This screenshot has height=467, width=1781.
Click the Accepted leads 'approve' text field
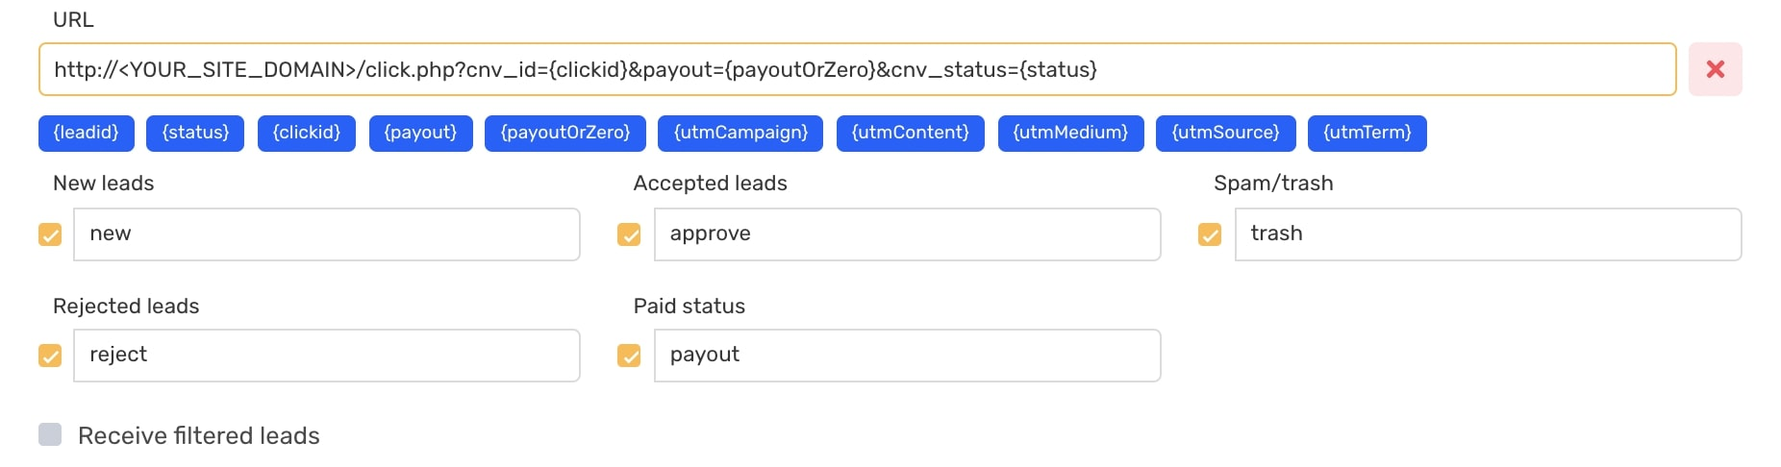pyautogui.click(x=906, y=234)
